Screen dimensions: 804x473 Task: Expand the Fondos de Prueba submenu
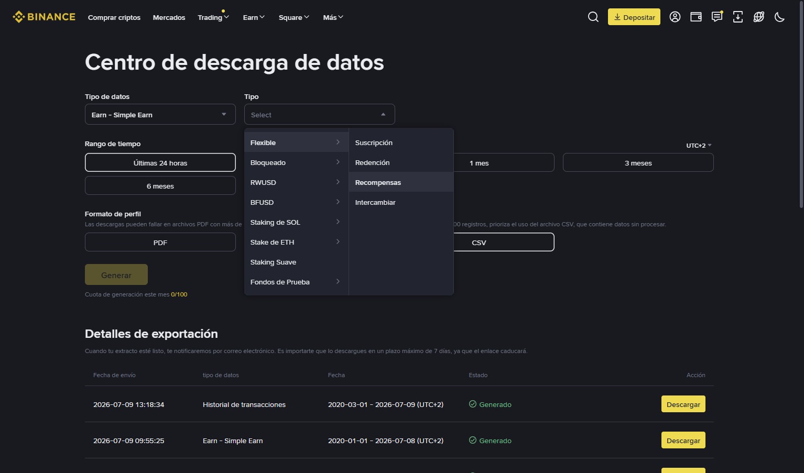(296, 282)
